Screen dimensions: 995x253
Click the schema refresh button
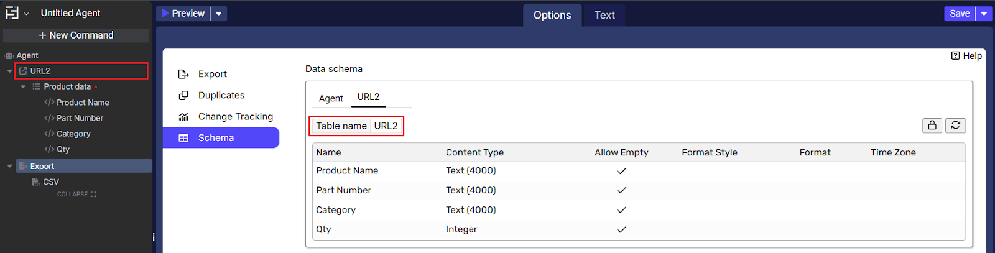(956, 126)
